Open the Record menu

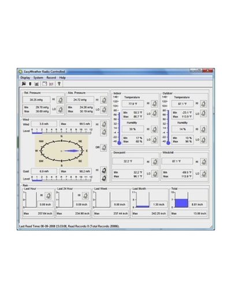pyautogui.click(x=51, y=78)
